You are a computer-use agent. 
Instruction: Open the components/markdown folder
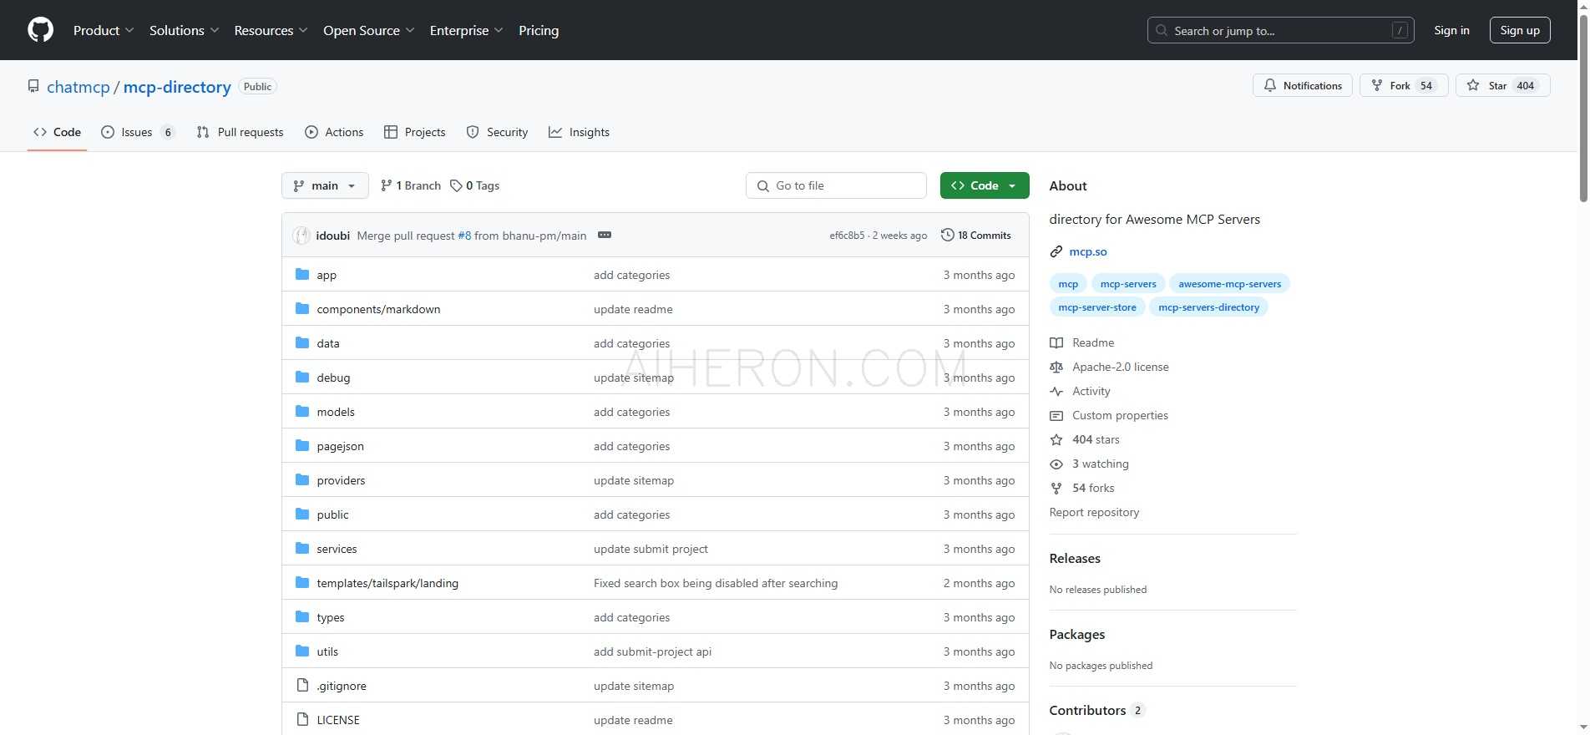point(378,309)
